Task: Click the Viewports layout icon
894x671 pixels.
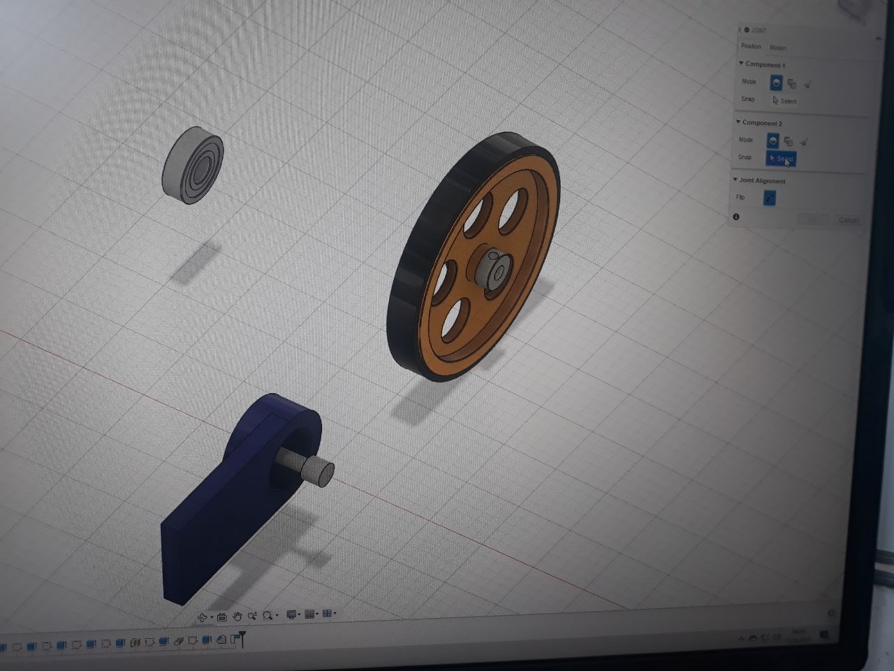Action: point(327,613)
